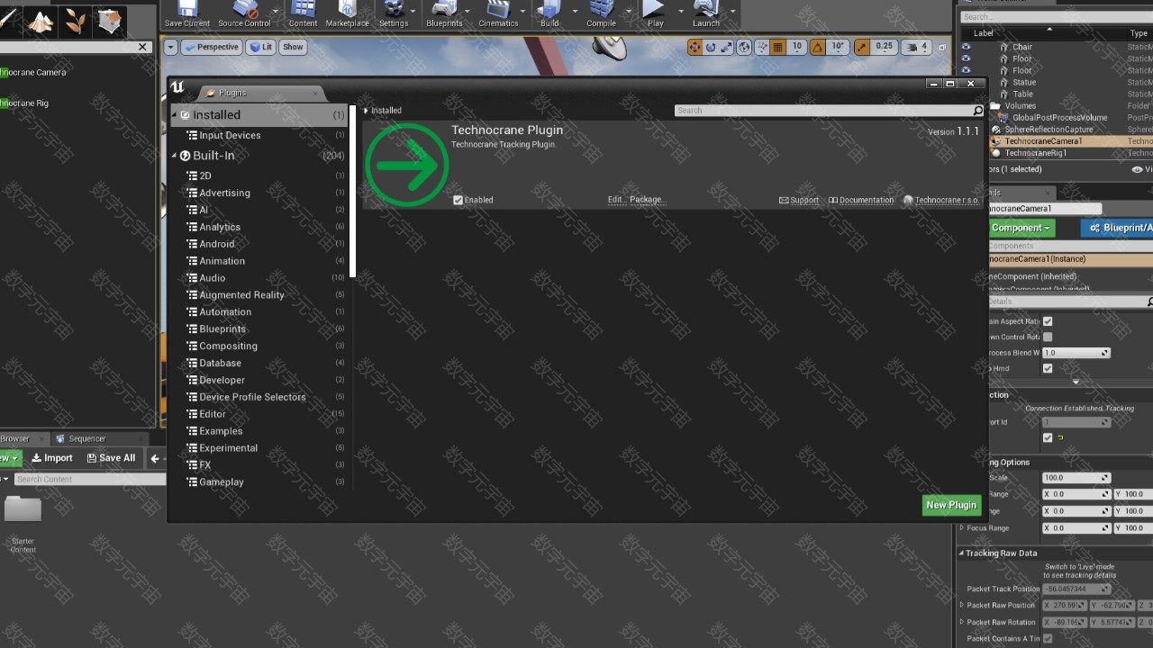Click the plugin's Edit link
This screenshot has height=648, width=1153.
616,200
